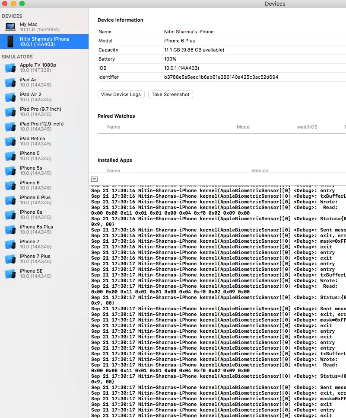Click the Paired Watches heading
Image resolution: width=346 pixels, height=418 pixels.
[116, 116]
